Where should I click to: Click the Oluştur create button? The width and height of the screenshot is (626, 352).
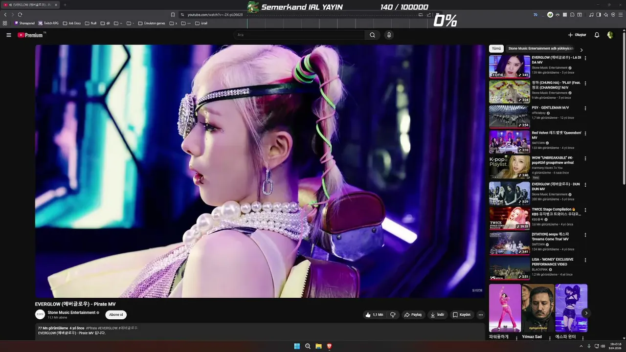click(577, 35)
